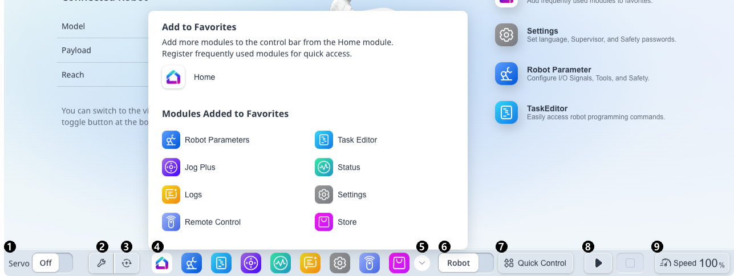Open the Home module icon in control bar
Image resolution: width=734 pixels, height=276 pixels.
click(162, 263)
